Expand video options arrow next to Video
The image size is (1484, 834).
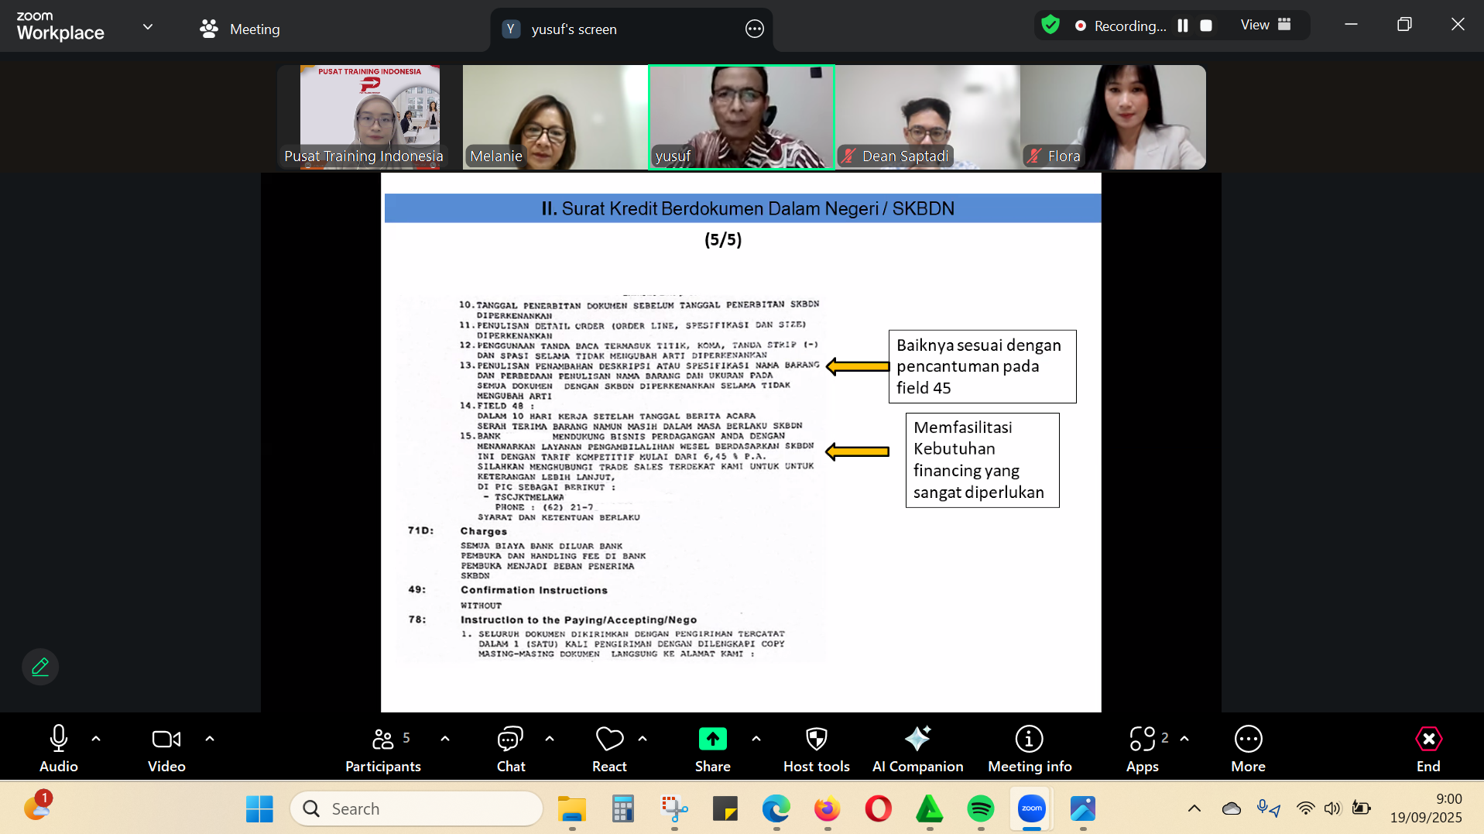(x=210, y=739)
